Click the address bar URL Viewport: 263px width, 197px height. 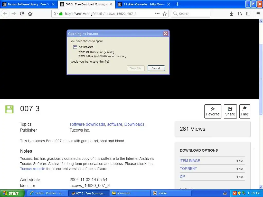[100, 14]
